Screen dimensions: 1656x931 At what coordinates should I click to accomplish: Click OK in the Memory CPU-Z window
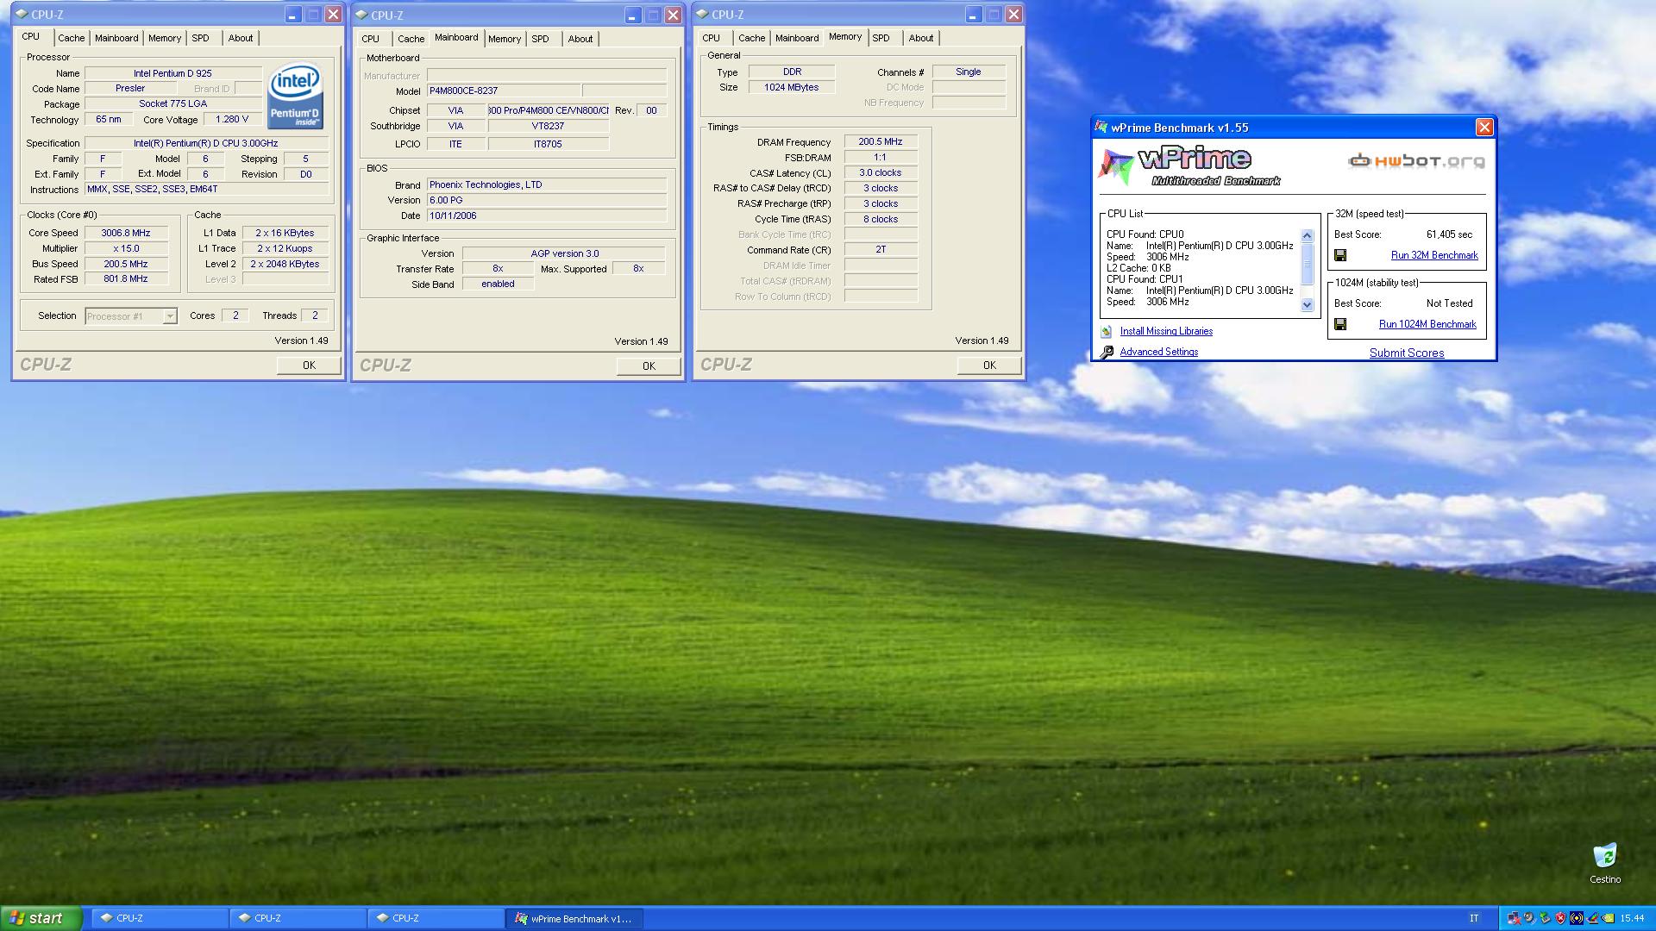tap(989, 366)
